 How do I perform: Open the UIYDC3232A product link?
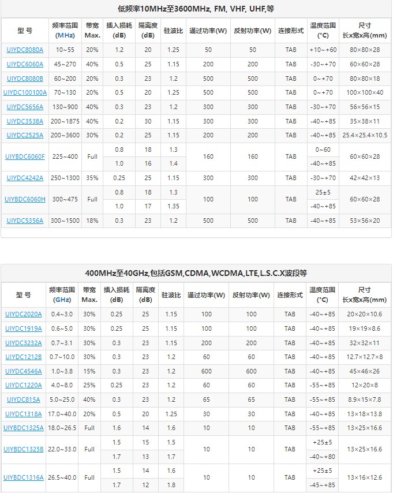click(23, 343)
